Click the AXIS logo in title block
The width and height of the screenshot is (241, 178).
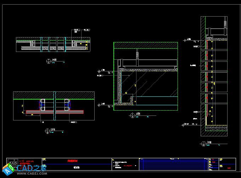pos(13,162)
